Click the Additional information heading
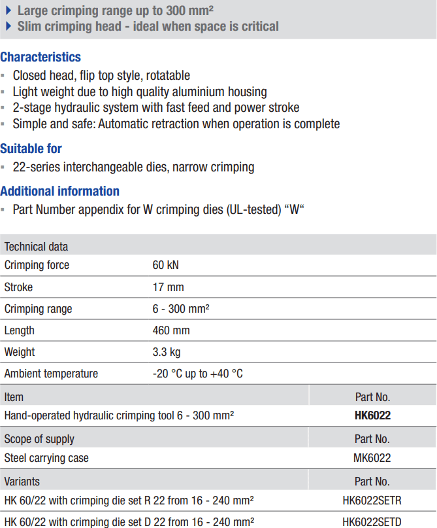This screenshot has width=437, height=528. [x=59, y=191]
